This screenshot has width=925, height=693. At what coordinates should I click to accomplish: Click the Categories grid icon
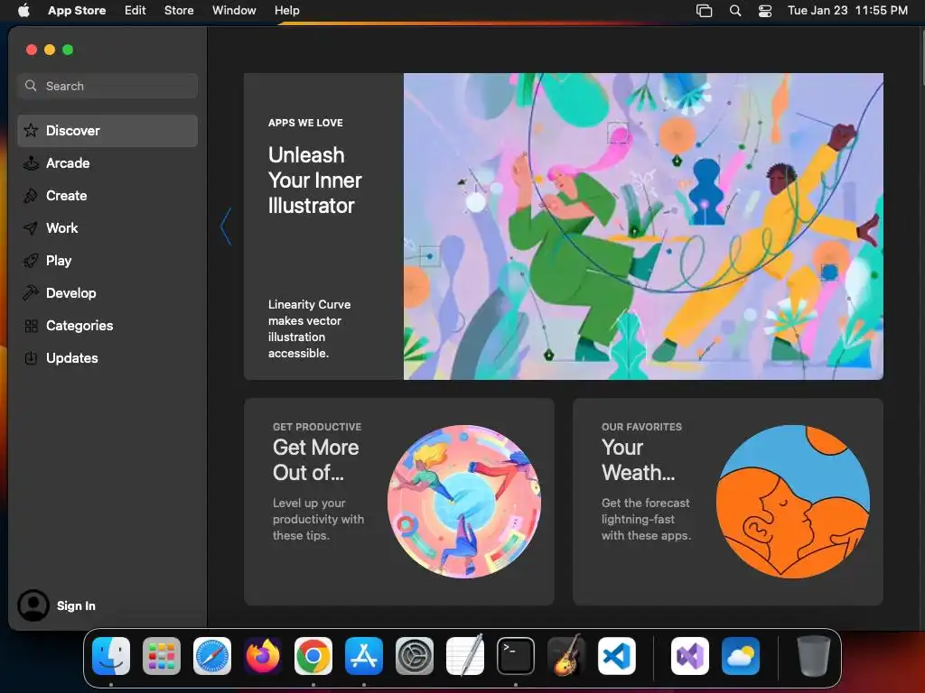pos(31,326)
